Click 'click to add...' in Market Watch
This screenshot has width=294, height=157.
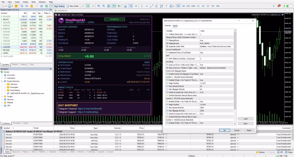point(8,56)
